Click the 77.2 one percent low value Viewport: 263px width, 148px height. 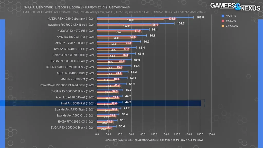137,31
